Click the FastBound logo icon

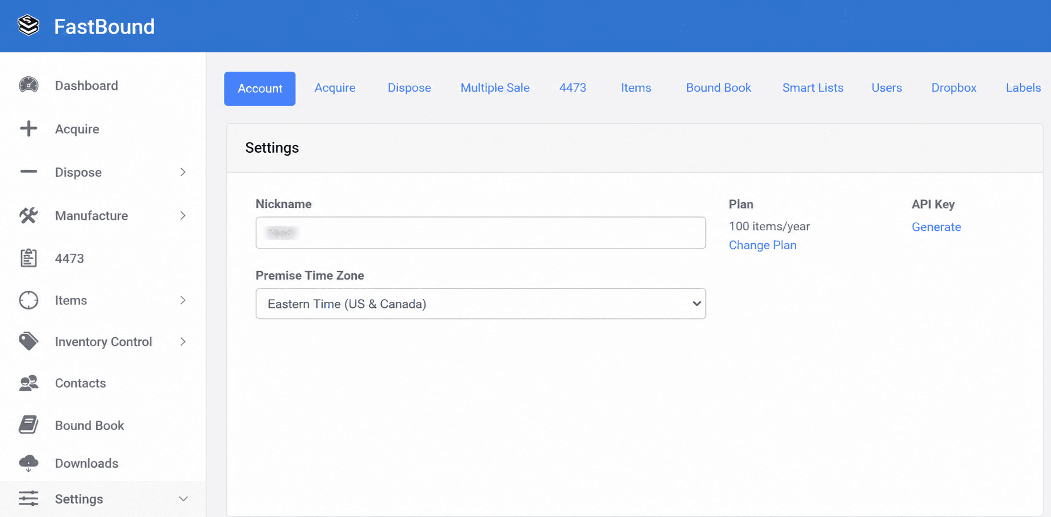tap(28, 26)
